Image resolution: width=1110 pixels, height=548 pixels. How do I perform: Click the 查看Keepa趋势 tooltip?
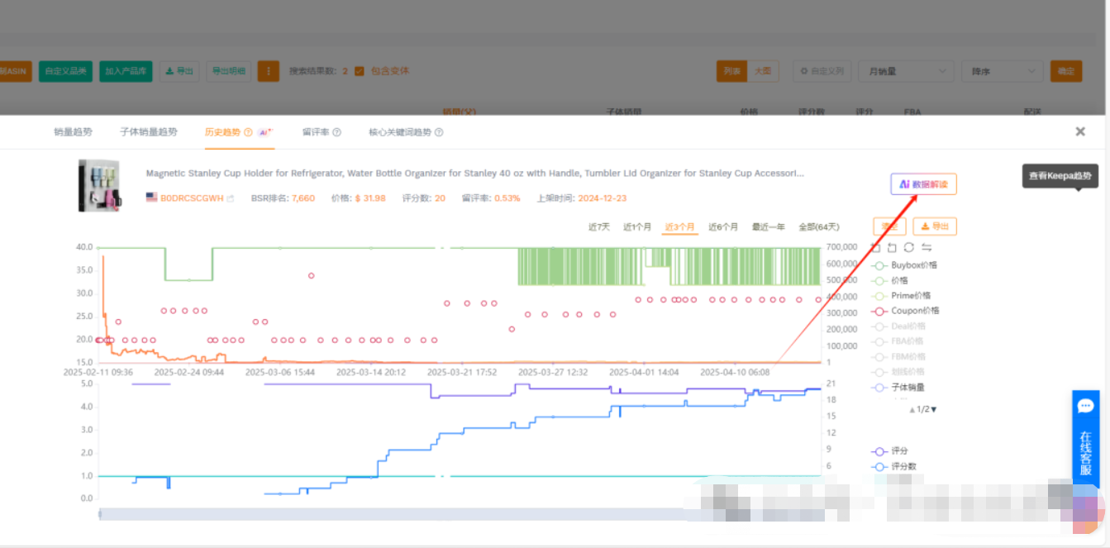coord(1060,176)
